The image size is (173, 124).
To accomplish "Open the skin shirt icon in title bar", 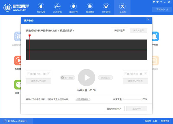I will [x=157, y=2].
